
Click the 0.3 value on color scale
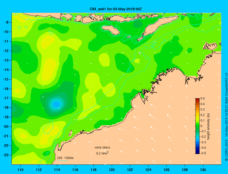point(202,109)
